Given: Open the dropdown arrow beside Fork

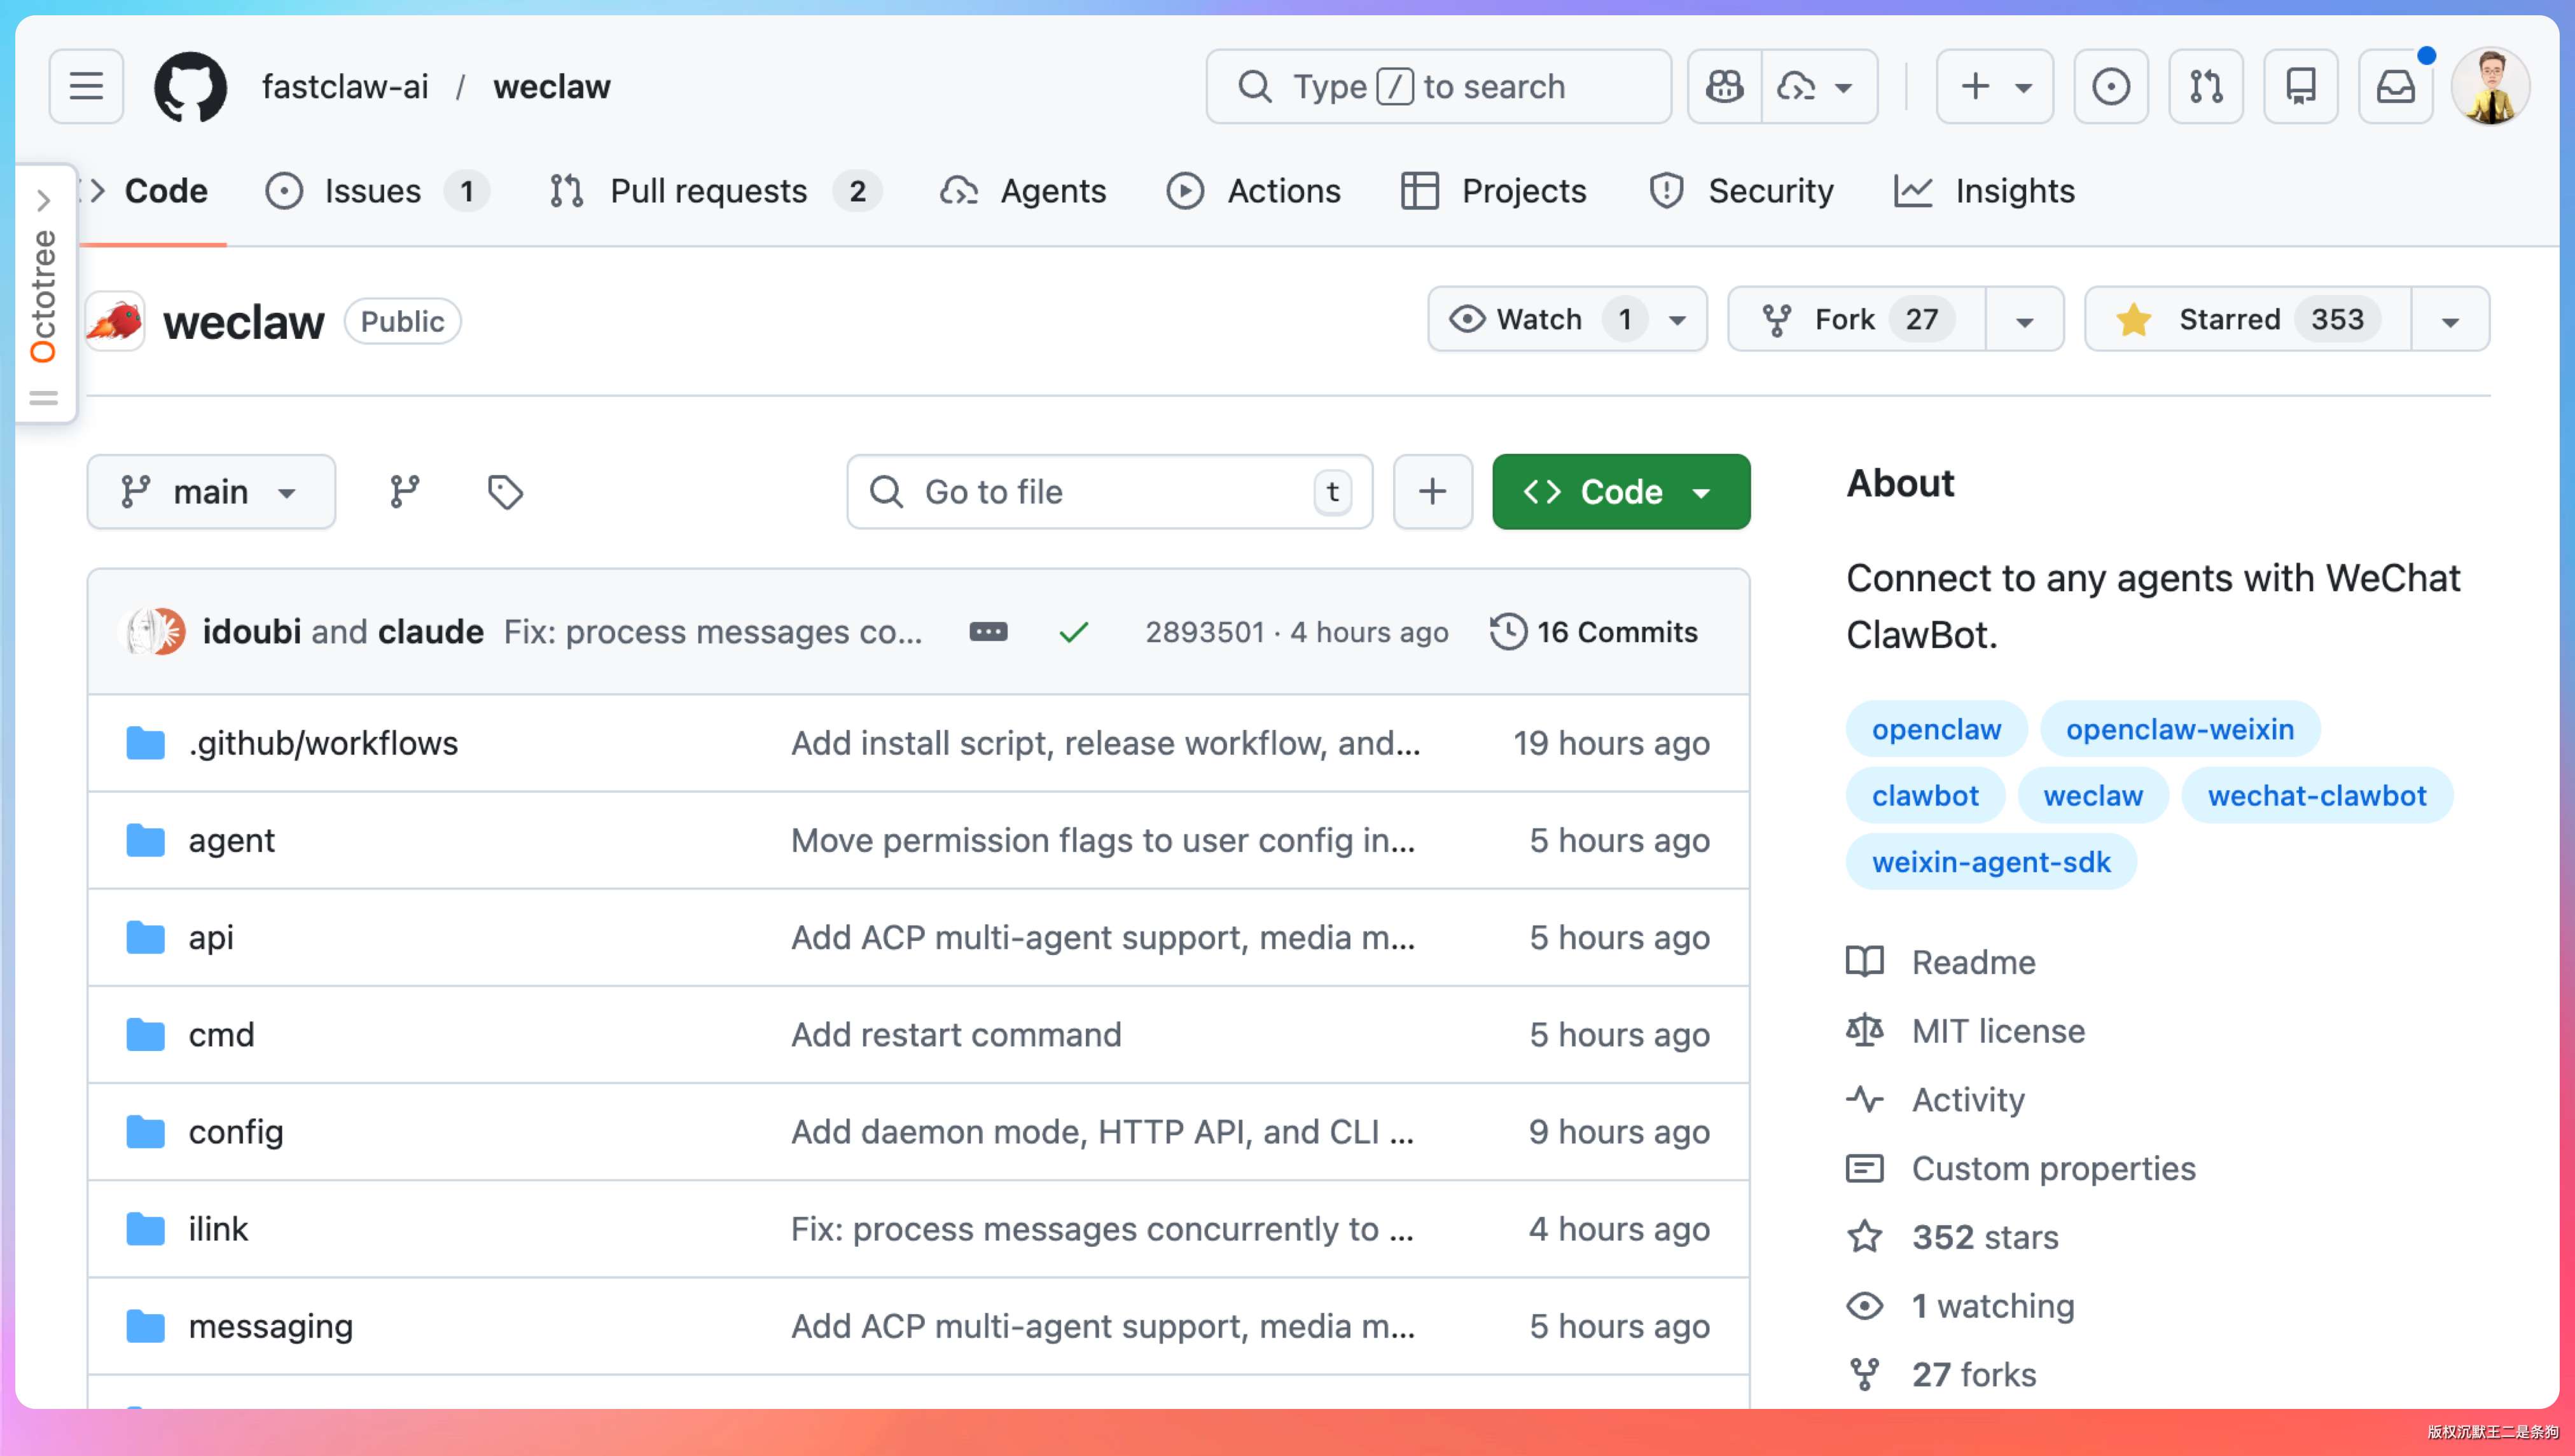Looking at the screenshot, I should pos(2023,321).
